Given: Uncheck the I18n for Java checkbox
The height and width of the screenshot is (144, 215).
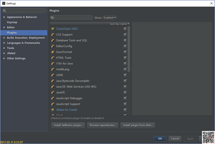Looking at the screenshot, I should coord(125,63).
